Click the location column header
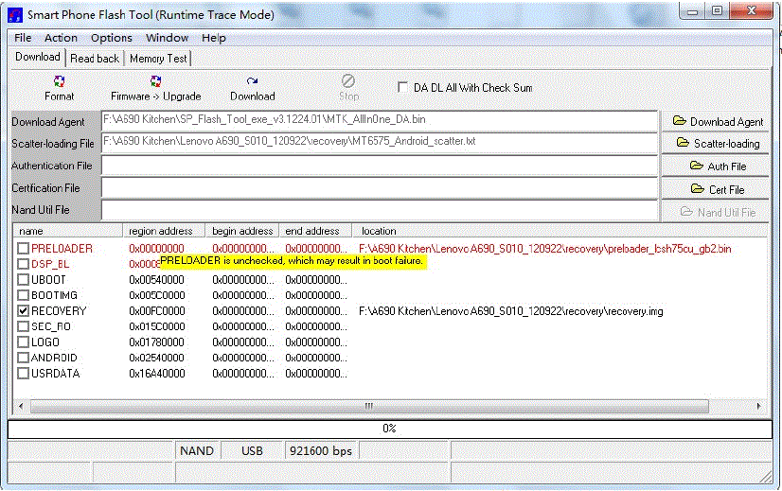Screen dimensions: 782x491 [560, 231]
